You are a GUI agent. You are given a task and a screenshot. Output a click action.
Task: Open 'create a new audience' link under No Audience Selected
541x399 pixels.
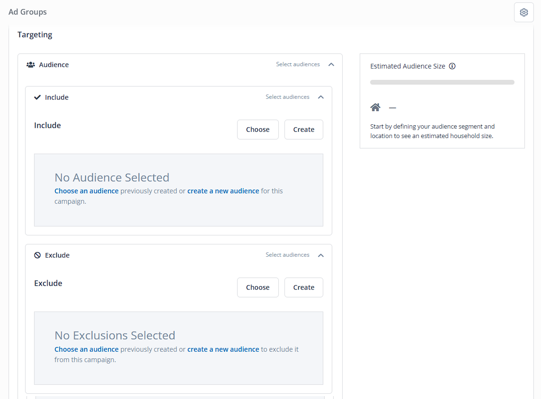coord(223,191)
